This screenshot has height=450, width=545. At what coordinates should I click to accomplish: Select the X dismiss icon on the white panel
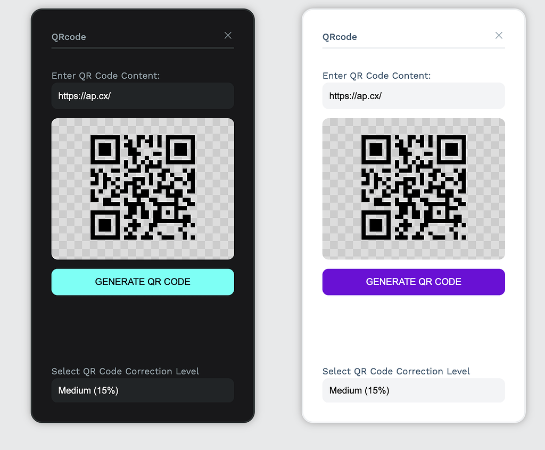[499, 35]
